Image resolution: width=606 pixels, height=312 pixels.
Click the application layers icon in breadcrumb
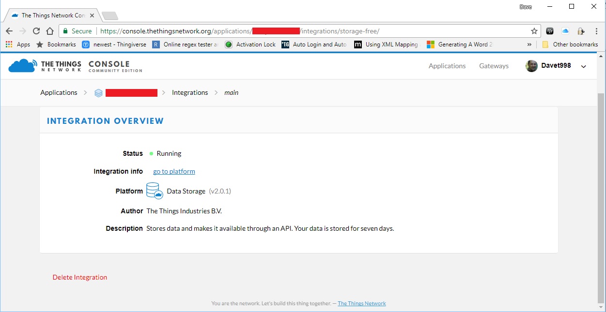tap(98, 93)
